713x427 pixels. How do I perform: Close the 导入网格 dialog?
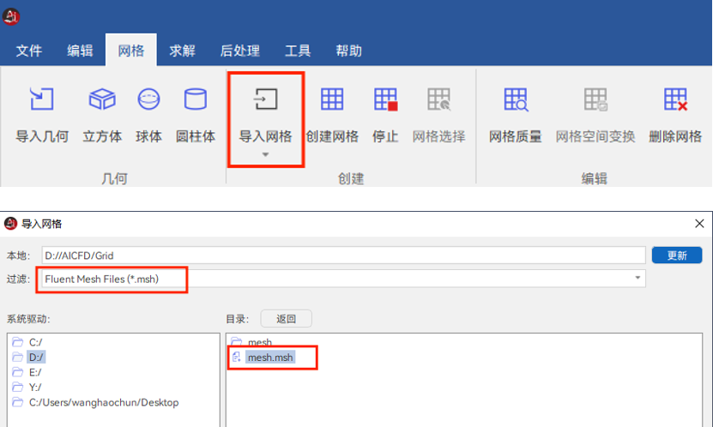(x=699, y=224)
